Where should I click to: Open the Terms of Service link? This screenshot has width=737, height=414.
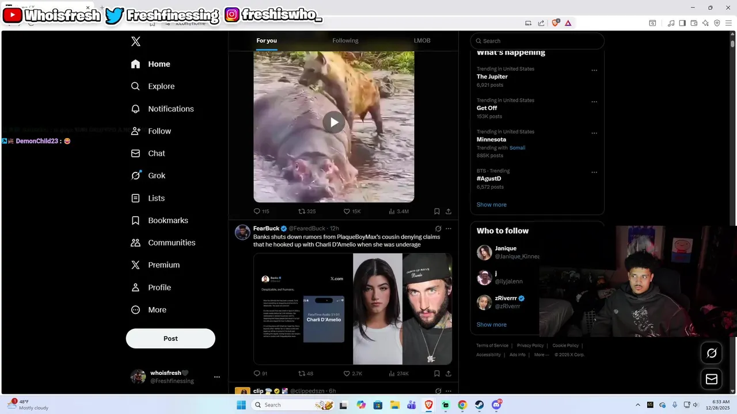492,346
